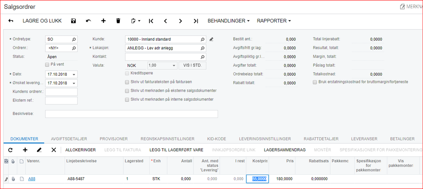Screen dimensions: 423x189
Task: Open the BETALINGER tab
Action: [x=402, y=139]
